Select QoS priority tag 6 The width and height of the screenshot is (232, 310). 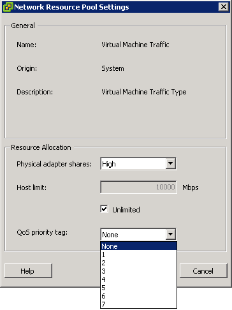(x=138, y=296)
